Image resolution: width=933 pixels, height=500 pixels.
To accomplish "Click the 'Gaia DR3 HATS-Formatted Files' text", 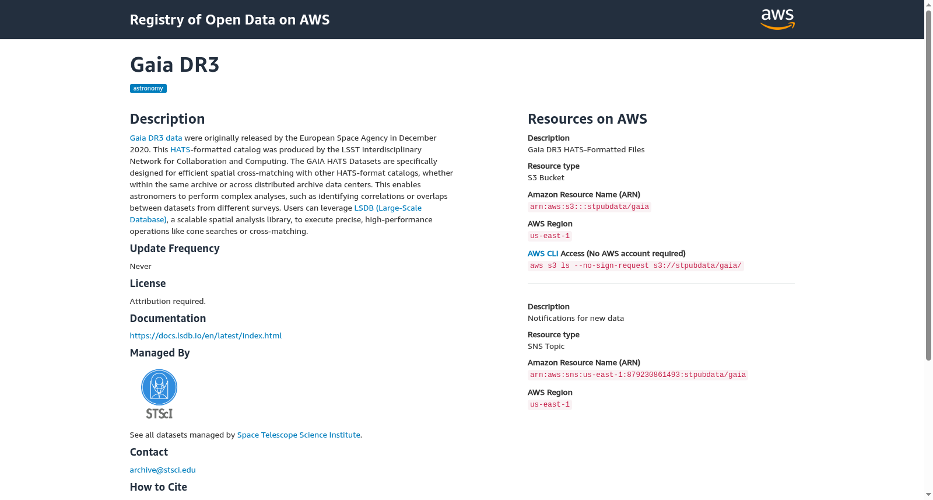I will click(x=586, y=150).
